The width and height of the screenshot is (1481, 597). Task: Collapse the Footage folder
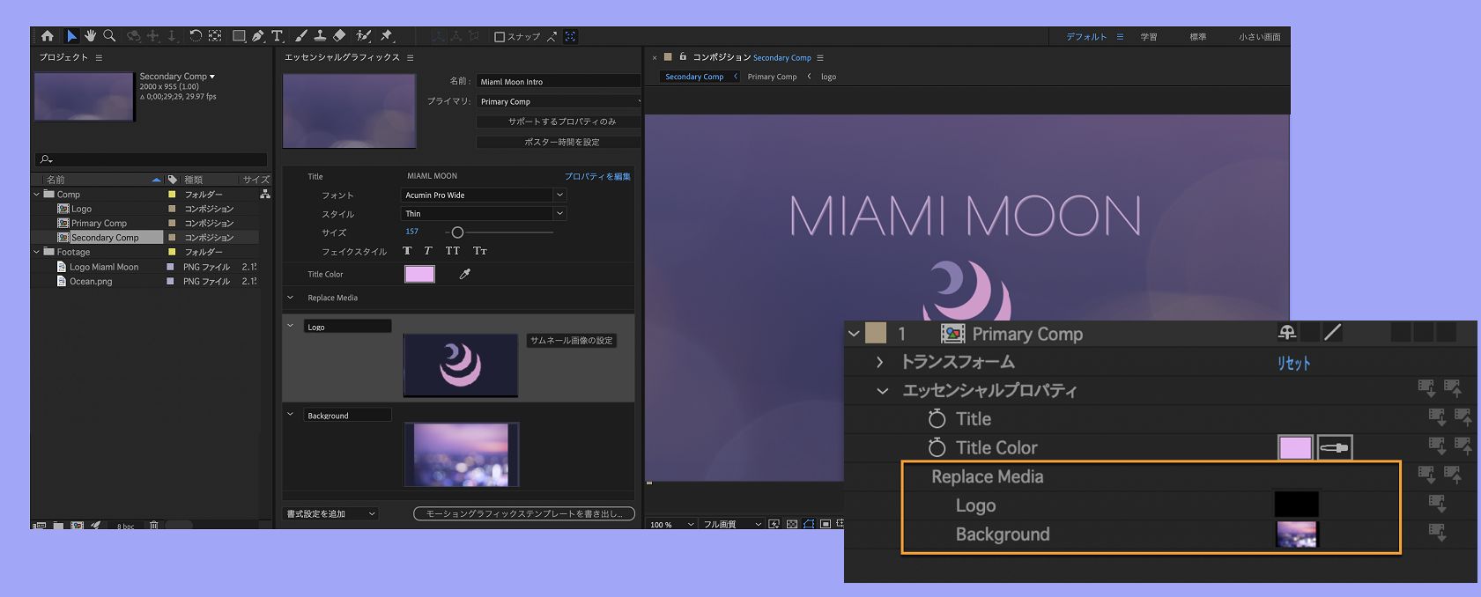point(36,252)
